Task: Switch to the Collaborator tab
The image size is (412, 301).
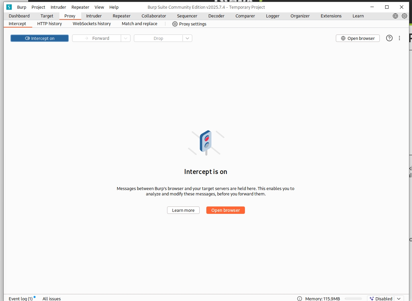Action: 154,16
